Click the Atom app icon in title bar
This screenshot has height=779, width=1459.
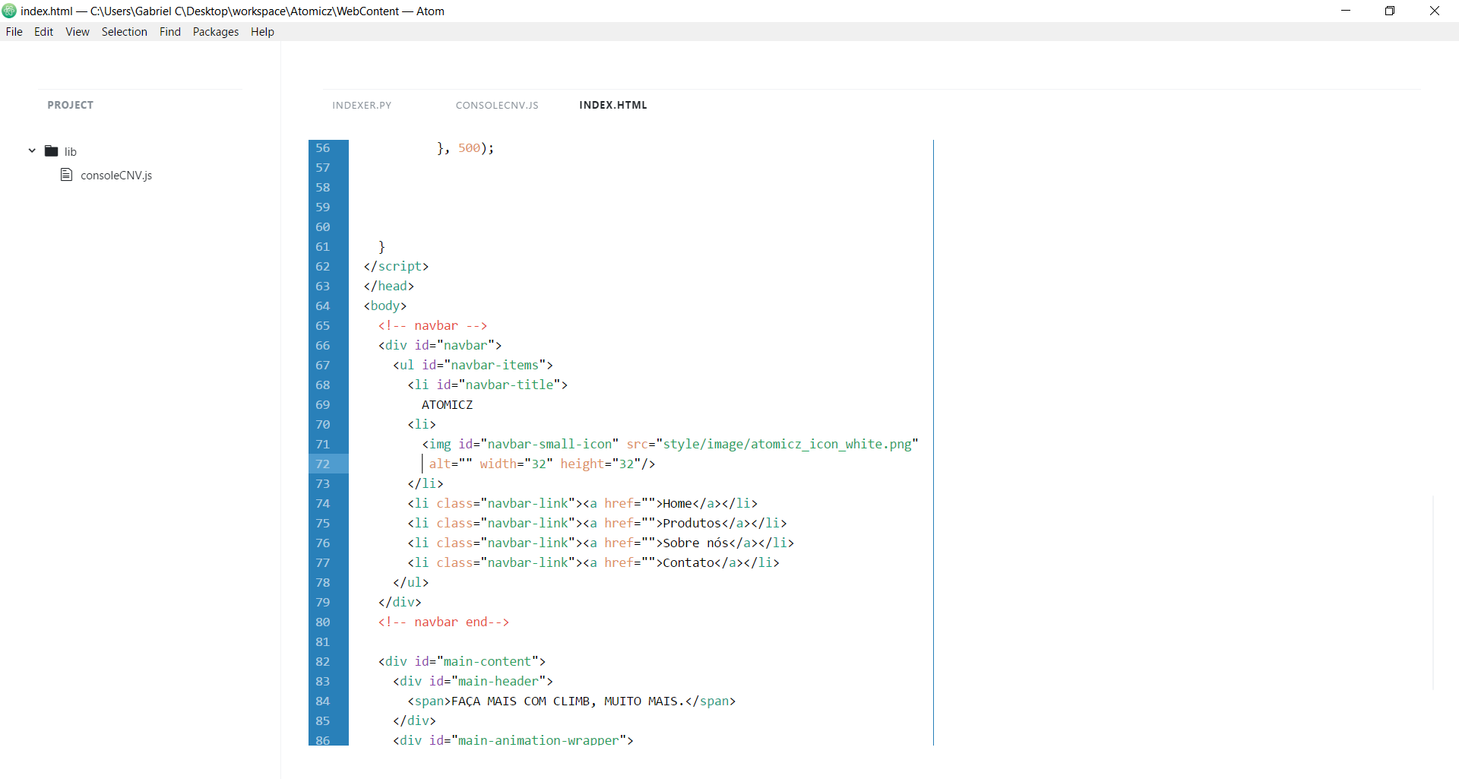click(x=9, y=11)
